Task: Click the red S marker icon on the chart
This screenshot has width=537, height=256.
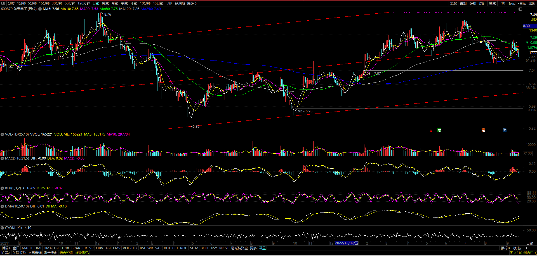Action: coord(431,130)
